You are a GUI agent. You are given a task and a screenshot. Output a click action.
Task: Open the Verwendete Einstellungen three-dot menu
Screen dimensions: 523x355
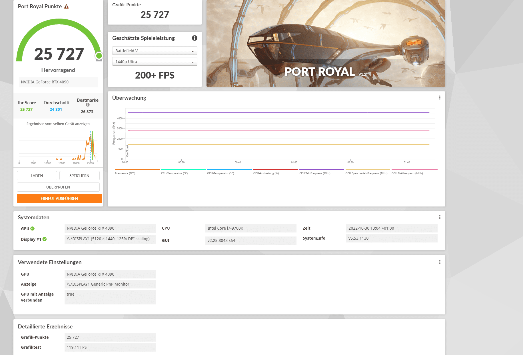pos(440,262)
